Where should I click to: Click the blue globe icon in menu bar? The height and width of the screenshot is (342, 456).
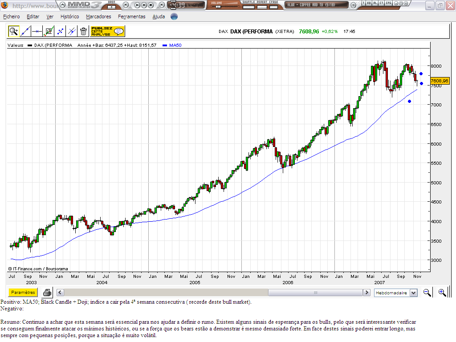pyautogui.click(x=174, y=16)
